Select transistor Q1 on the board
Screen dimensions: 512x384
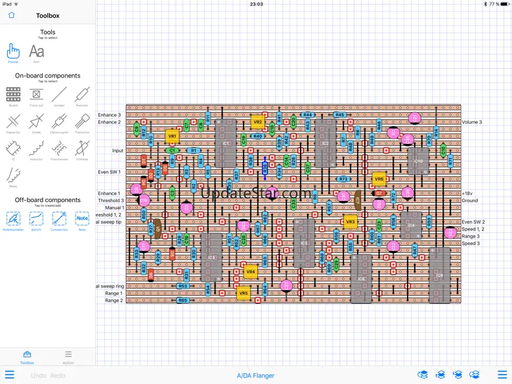click(x=158, y=229)
